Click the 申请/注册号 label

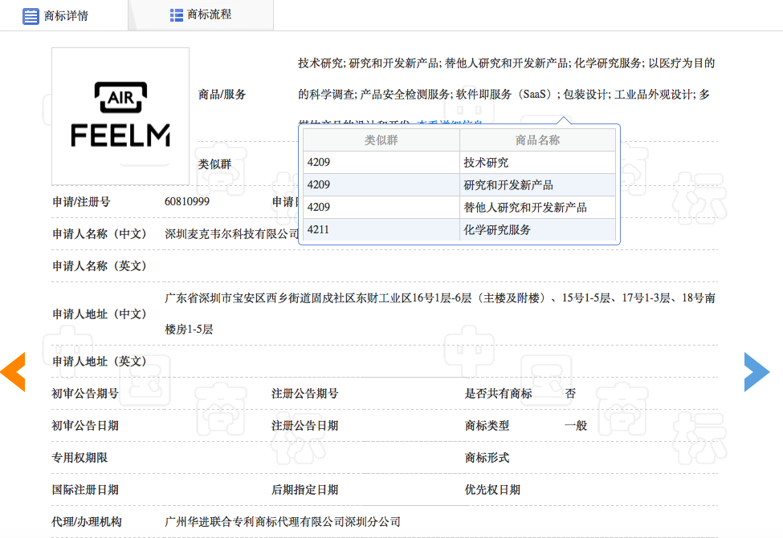[x=81, y=202]
